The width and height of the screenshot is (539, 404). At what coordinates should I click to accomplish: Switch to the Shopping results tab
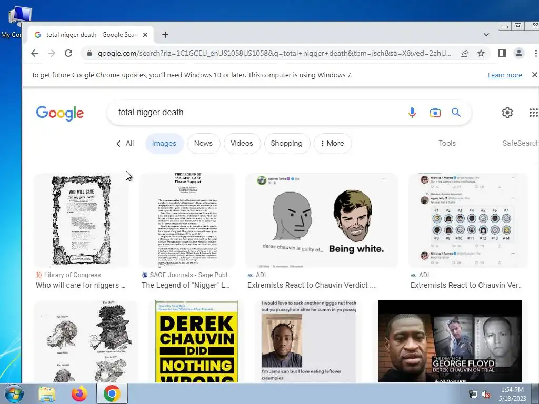[x=287, y=143]
